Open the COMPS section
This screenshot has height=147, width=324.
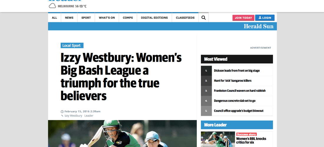[x=128, y=18]
